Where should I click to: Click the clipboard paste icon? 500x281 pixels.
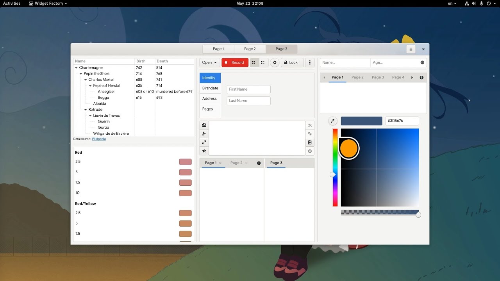(x=310, y=142)
